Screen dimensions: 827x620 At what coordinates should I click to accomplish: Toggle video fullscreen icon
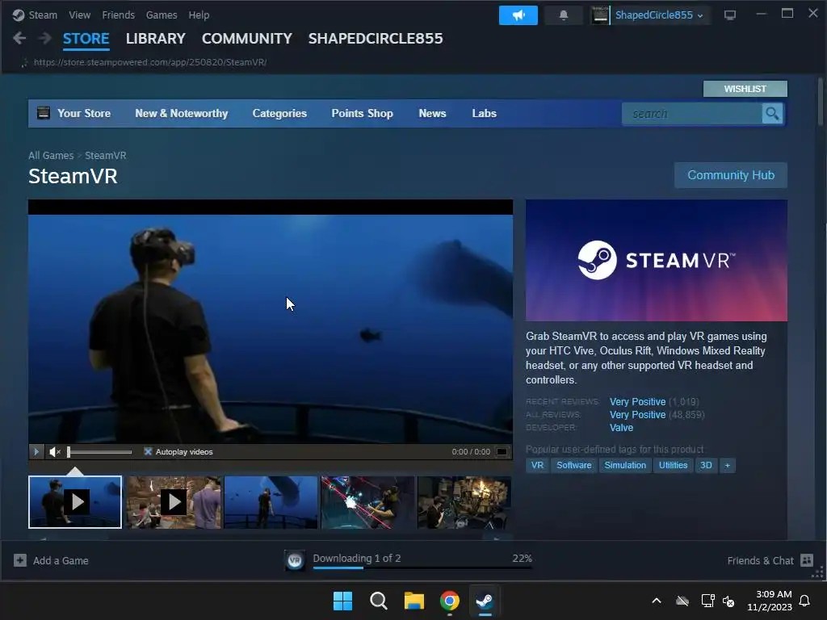click(x=502, y=452)
